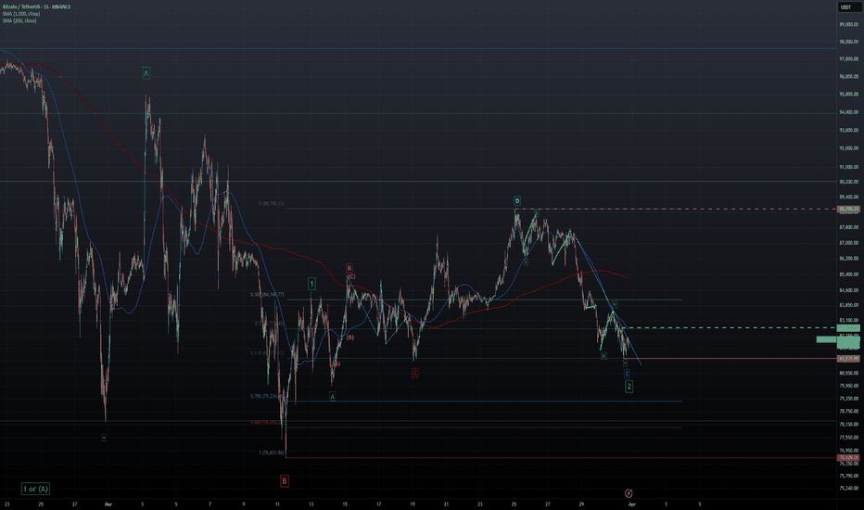Click the lightning event icon above Apr
This screenshot has width=864, height=510.
click(629, 493)
